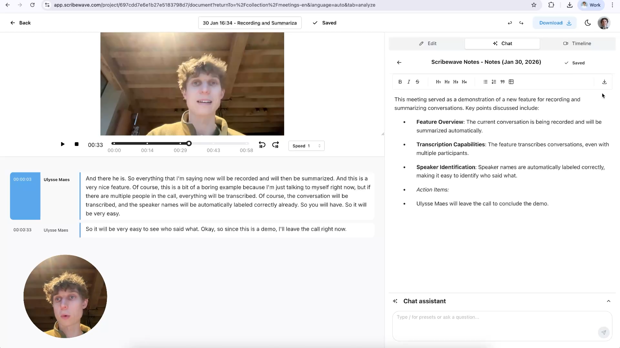620x348 pixels.
Task: Insert a table into the notes
Action: coord(511,82)
